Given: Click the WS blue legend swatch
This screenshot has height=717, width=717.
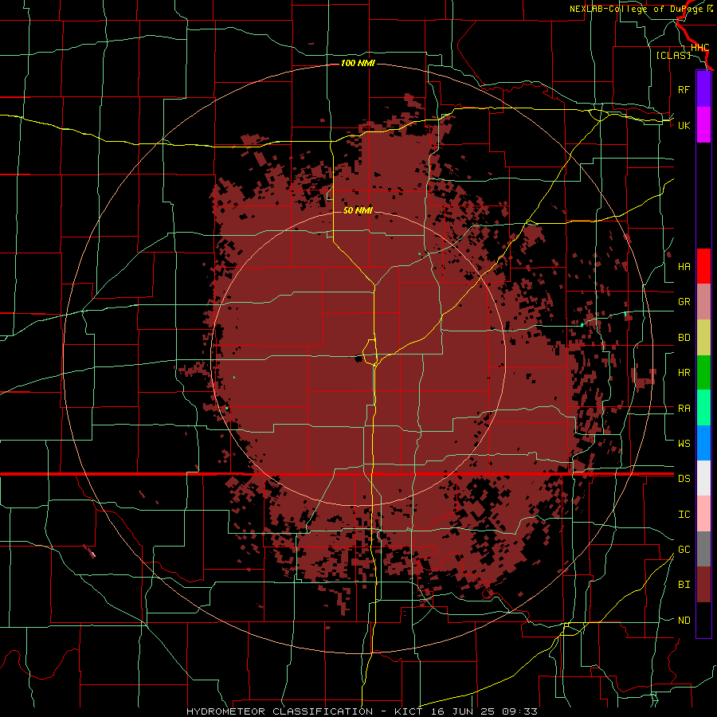Looking at the screenshot, I should click(703, 443).
